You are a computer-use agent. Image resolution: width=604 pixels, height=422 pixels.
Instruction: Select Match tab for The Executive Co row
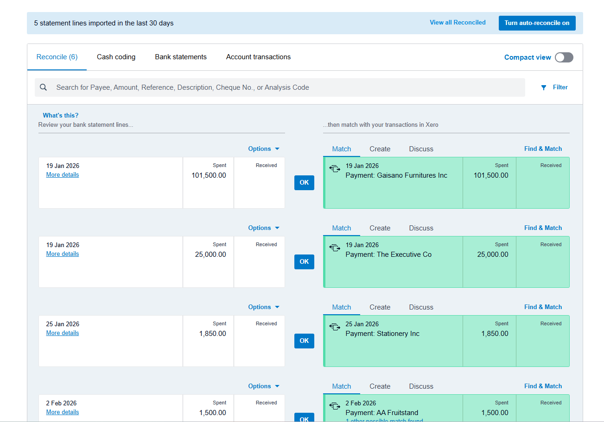pyautogui.click(x=342, y=228)
